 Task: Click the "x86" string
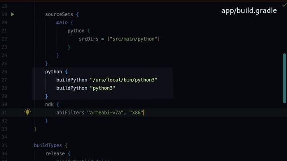point(136,113)
